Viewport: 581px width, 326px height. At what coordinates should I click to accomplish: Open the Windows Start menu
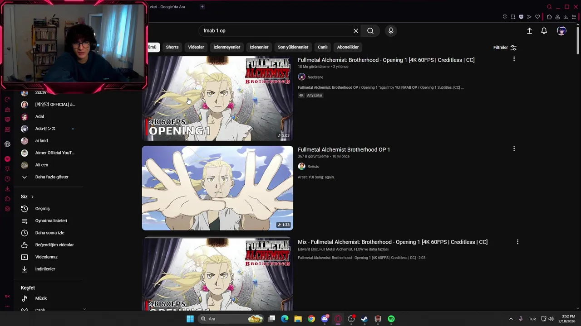190,319
